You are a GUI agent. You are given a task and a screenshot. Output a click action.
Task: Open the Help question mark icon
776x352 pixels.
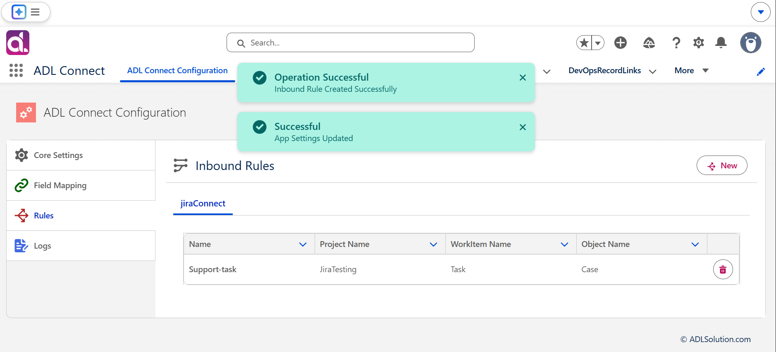tap(676, 43)
